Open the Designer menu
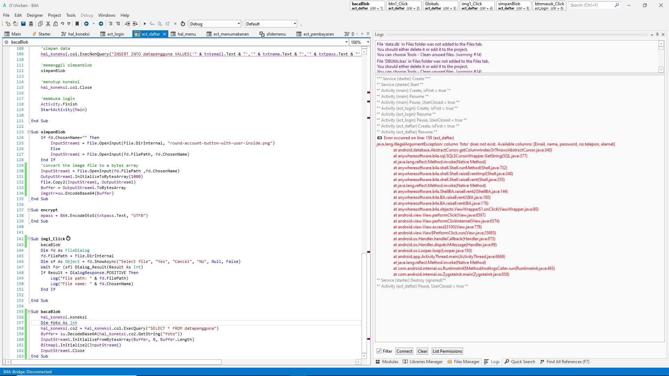 (x=35, y=15)
